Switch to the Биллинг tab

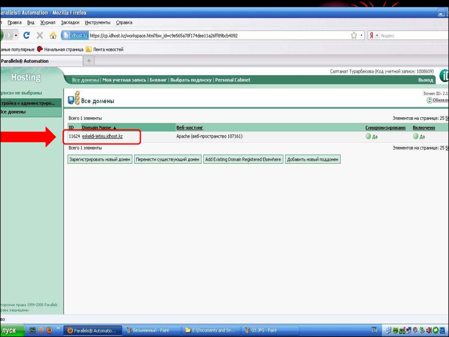pos(158,80)
